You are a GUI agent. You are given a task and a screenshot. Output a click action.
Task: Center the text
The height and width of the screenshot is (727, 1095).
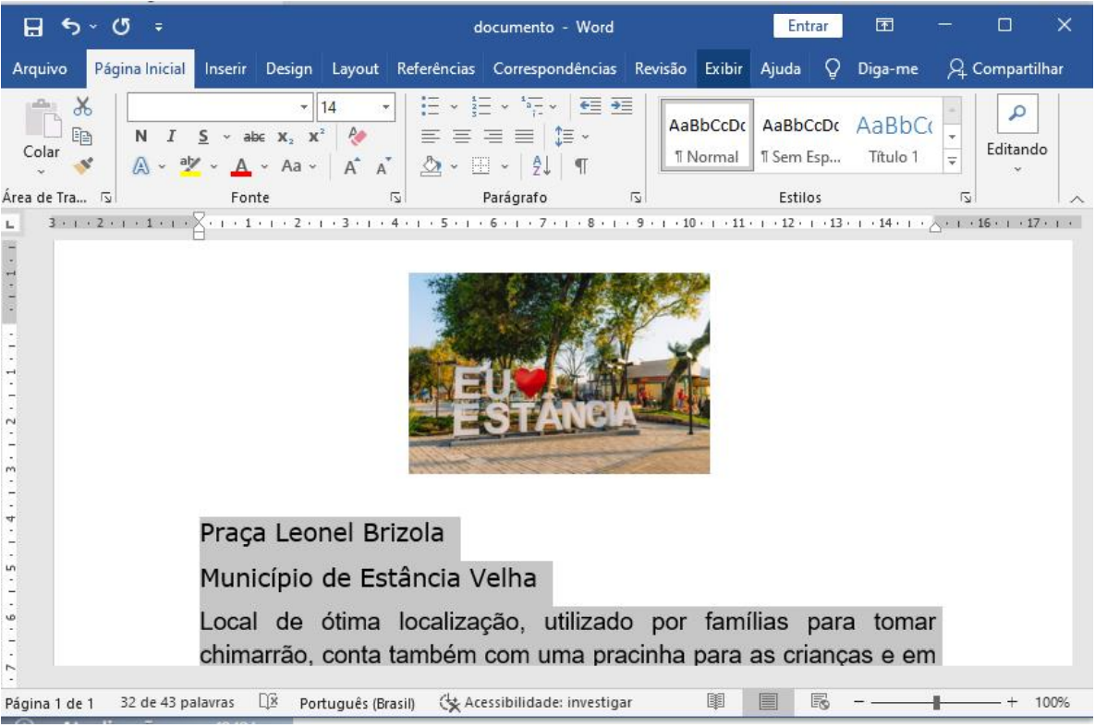coord(462,136)
